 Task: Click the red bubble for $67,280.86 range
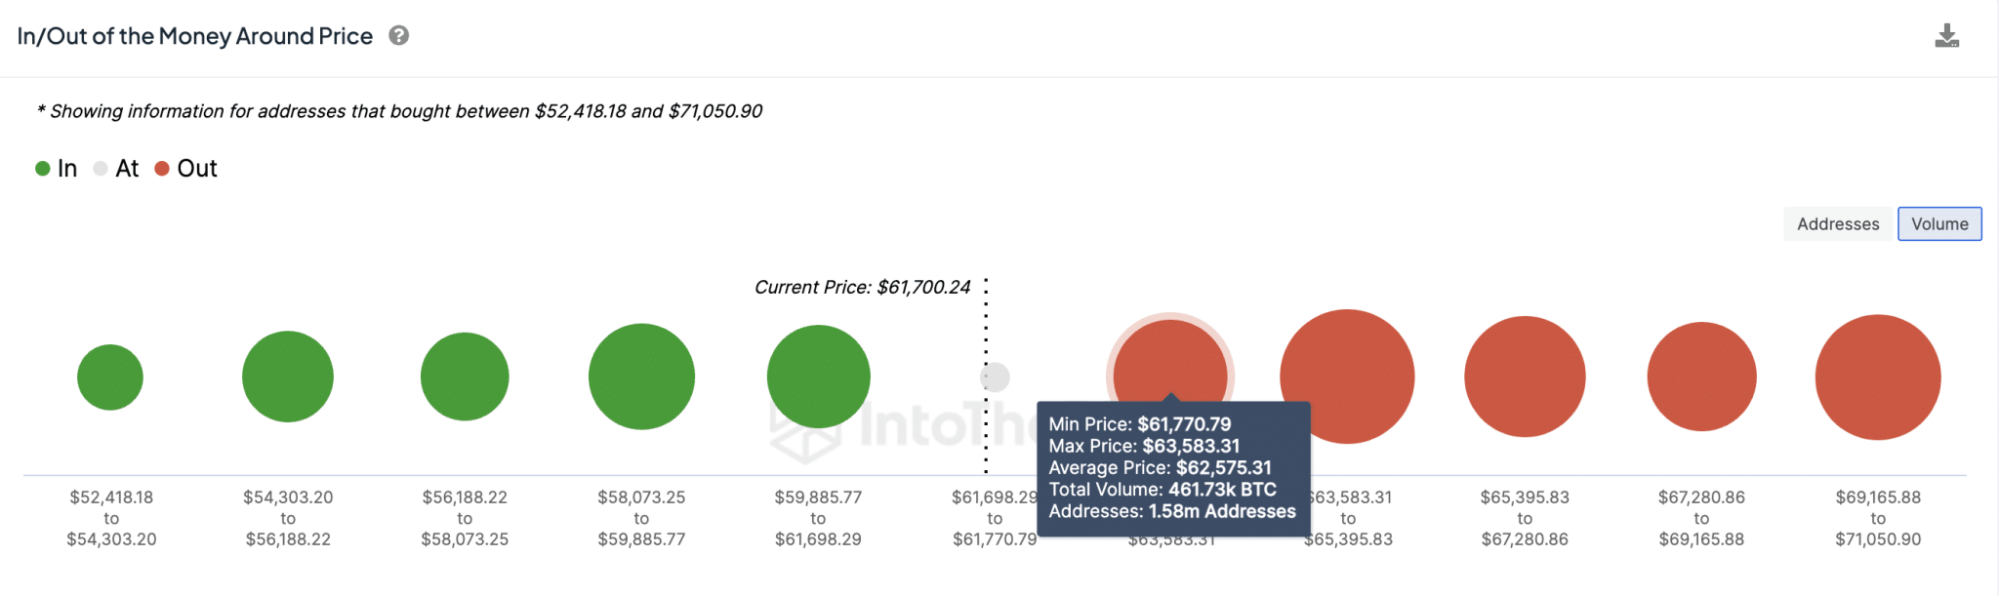(x=1701, y=377)
